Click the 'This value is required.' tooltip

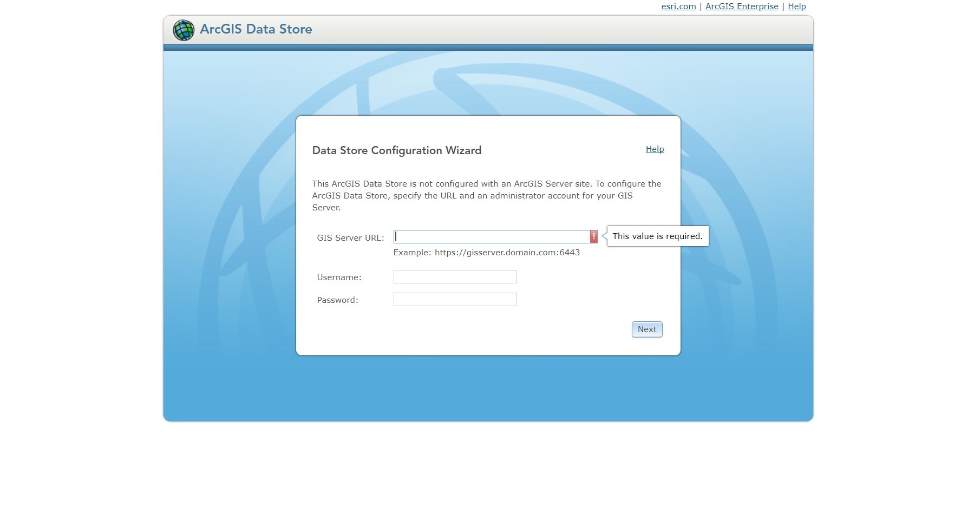(658, 236)
